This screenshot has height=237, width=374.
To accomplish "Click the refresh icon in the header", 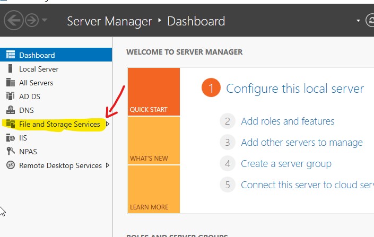I will [370, 21].
